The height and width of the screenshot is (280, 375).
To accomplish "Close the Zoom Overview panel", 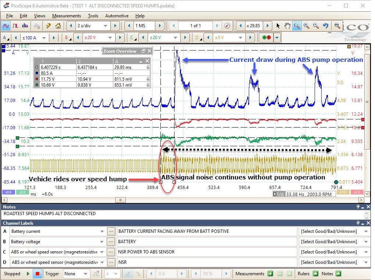I will point(149,51).
